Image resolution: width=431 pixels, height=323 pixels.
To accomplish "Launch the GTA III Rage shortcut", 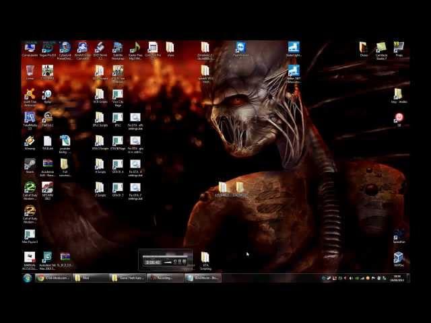I will click(x=118, y=143).
